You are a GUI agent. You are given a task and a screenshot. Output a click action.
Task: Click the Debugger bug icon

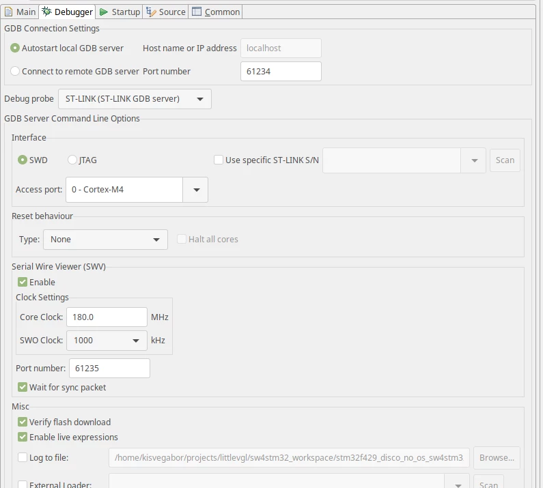tap(46, 12)
